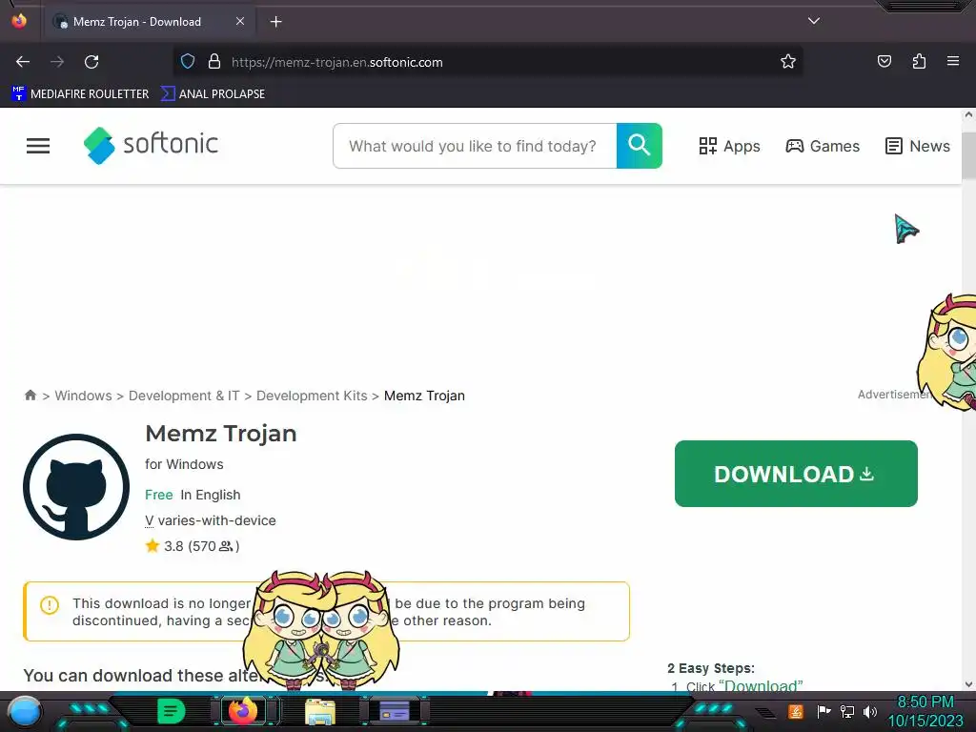Close the Memz Trojan tab
The image size is (976, 732).
pos(239,21)
